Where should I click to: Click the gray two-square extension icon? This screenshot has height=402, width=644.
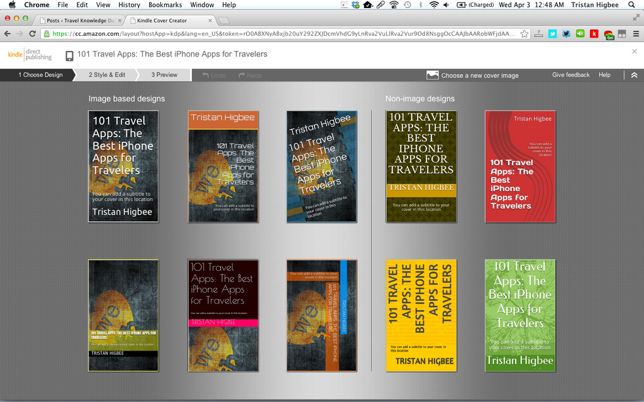(622, 34)
